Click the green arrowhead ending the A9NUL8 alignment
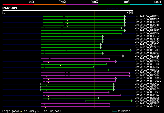 98,98
